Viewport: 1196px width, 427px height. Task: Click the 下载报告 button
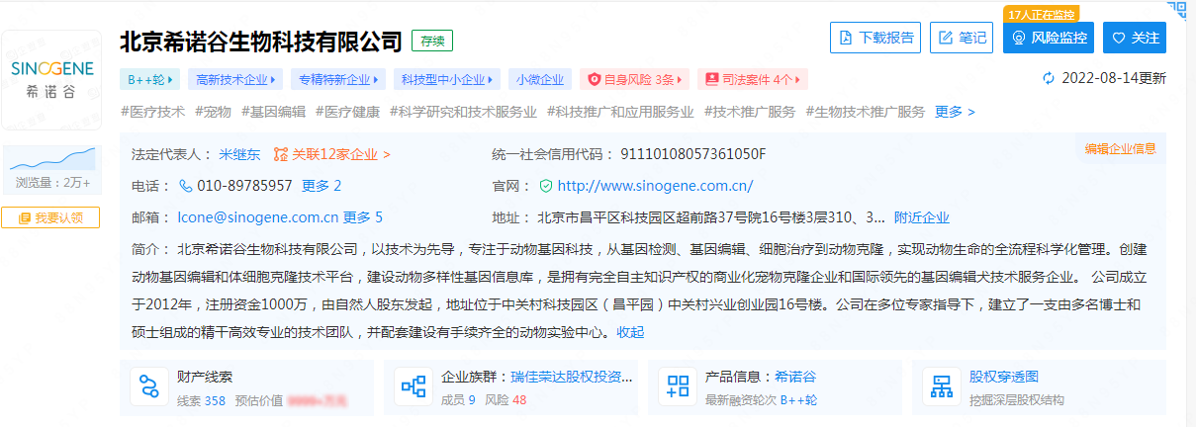pos(875,38)
